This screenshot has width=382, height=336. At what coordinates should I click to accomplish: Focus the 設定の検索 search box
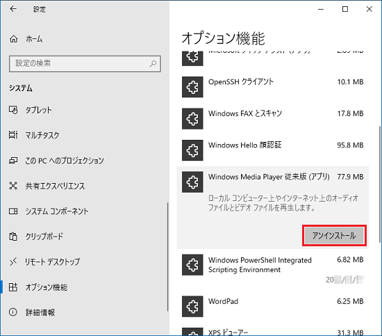click(x=85, y=64)
